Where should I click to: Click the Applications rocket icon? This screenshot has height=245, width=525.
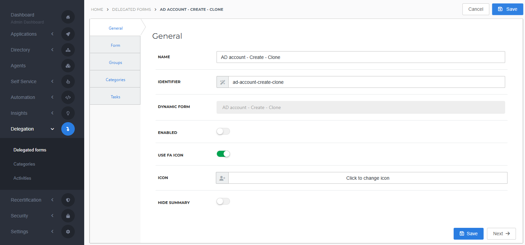point(68,34)
